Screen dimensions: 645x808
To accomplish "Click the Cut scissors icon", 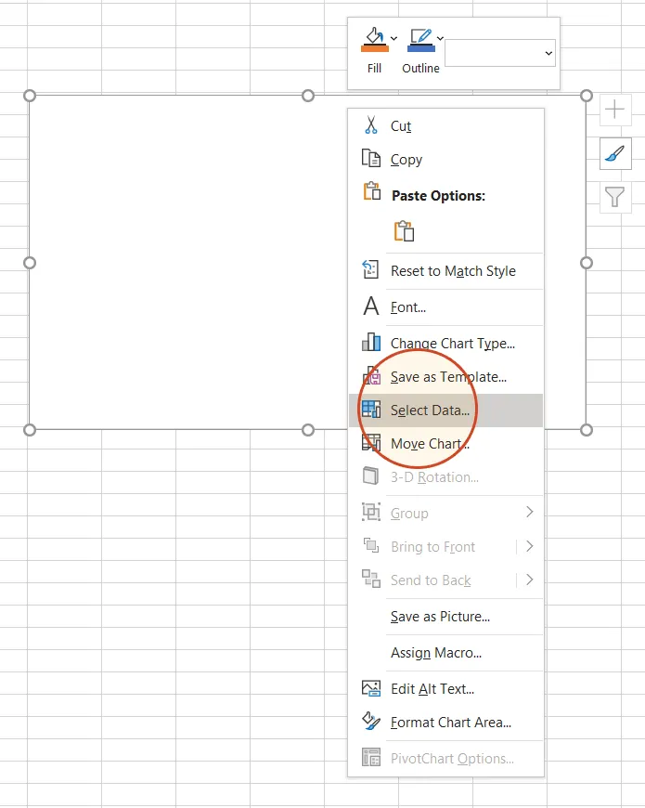I will pos(371,125).
